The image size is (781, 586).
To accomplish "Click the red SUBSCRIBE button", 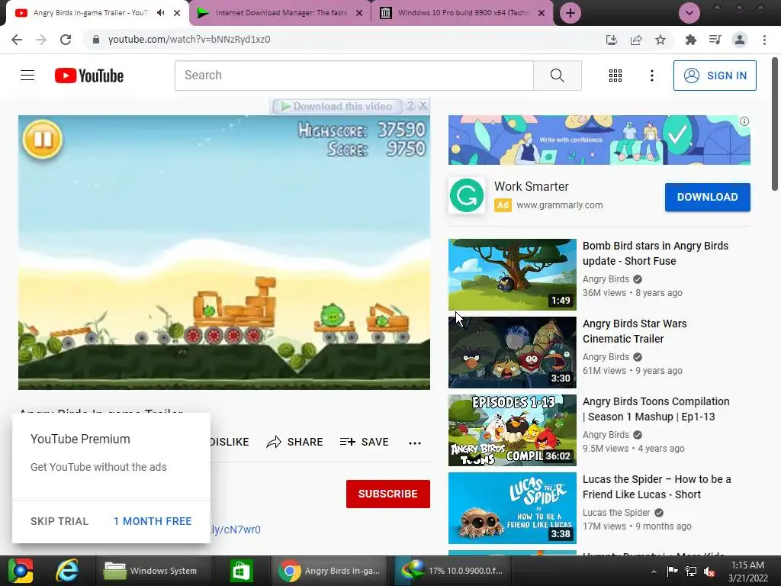I will point(388,494).
